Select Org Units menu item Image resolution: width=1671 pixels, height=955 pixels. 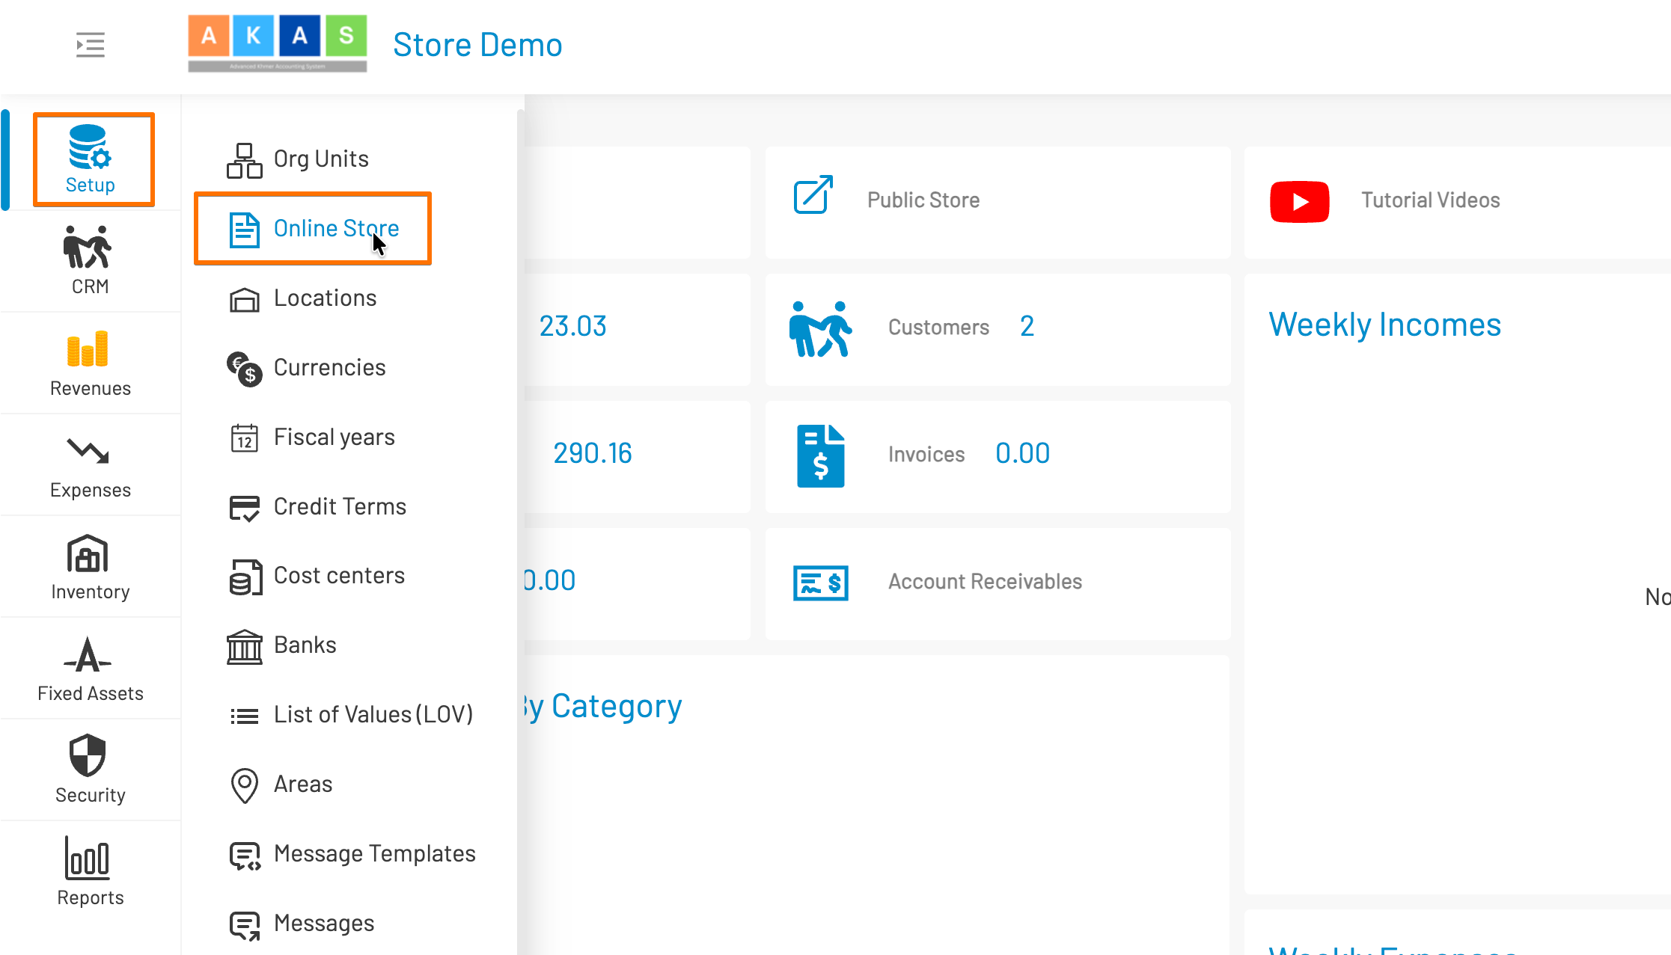[320, 159]
